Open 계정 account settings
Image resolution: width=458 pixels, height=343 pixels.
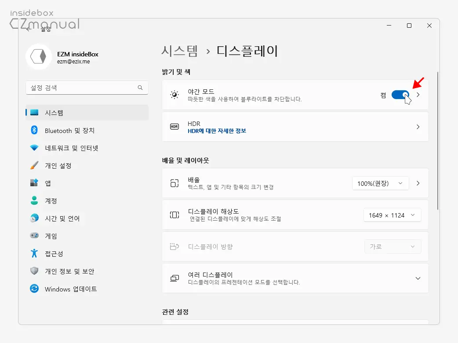pos(51,200)
